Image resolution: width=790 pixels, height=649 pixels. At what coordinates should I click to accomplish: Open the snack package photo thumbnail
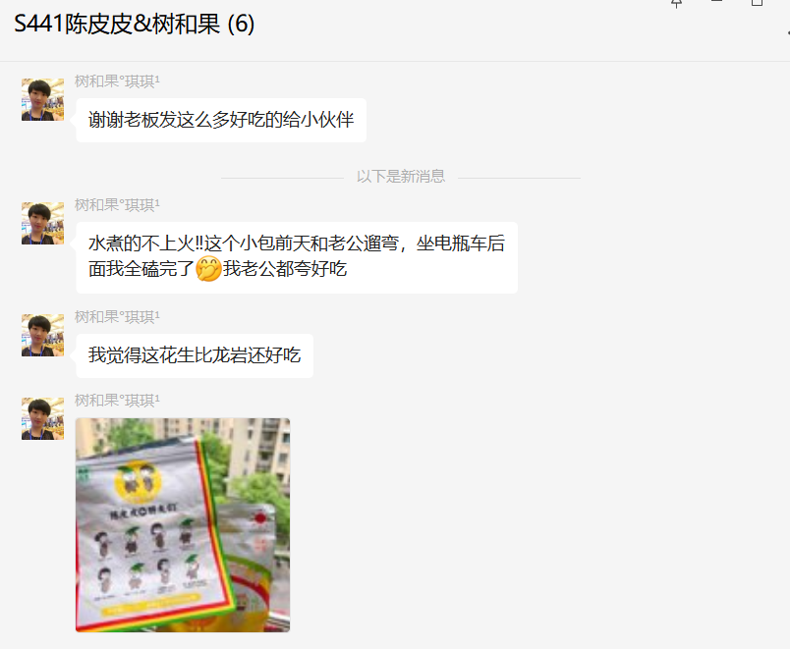point(183,524)
